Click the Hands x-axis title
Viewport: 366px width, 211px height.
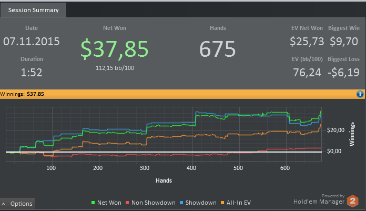pos(164,180)
